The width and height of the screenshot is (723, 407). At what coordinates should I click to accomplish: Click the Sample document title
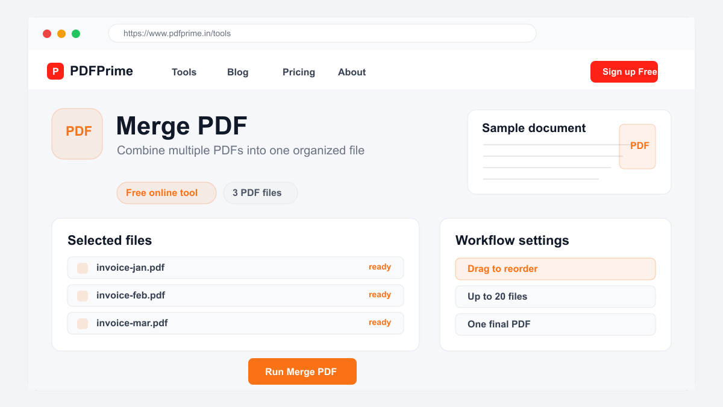tap(534, 128)
